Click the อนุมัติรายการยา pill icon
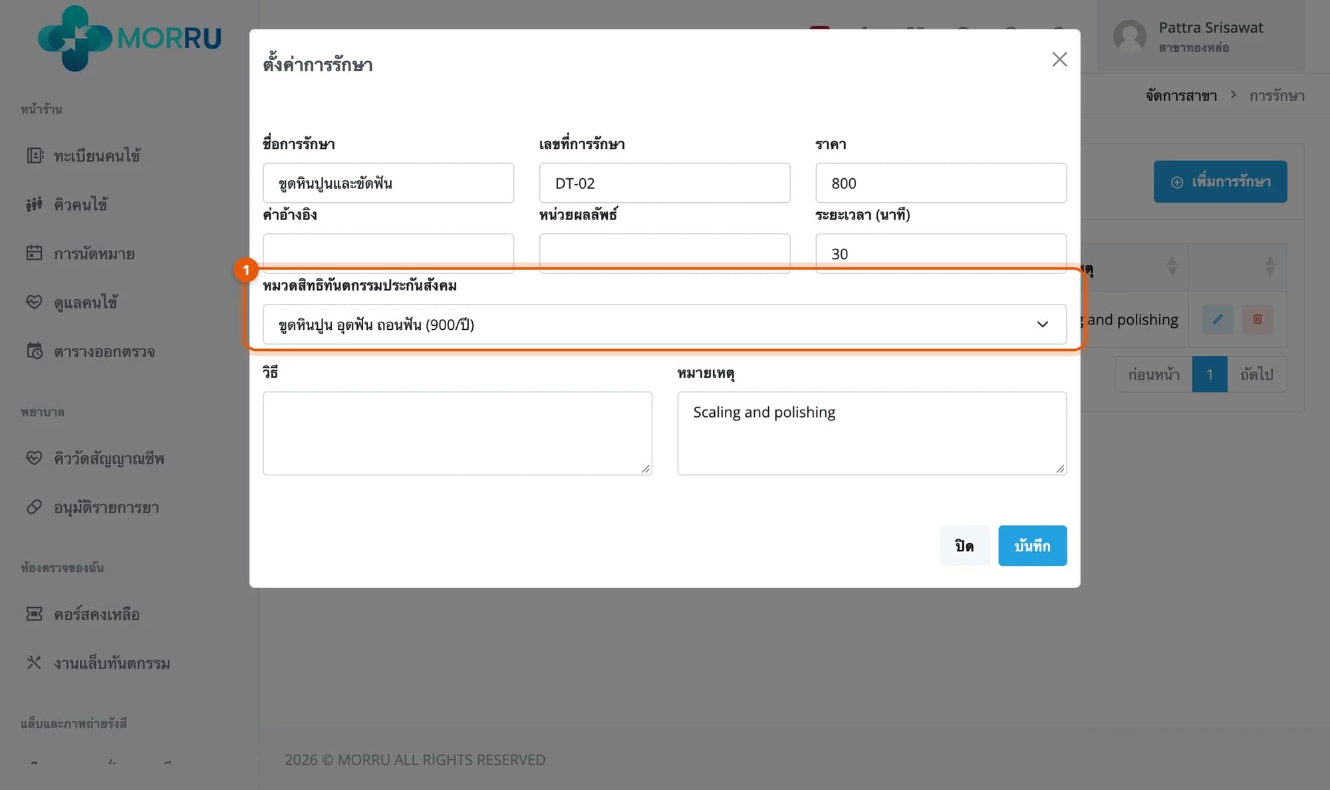This screenshot has width=1330, height=790. (34, 507)
